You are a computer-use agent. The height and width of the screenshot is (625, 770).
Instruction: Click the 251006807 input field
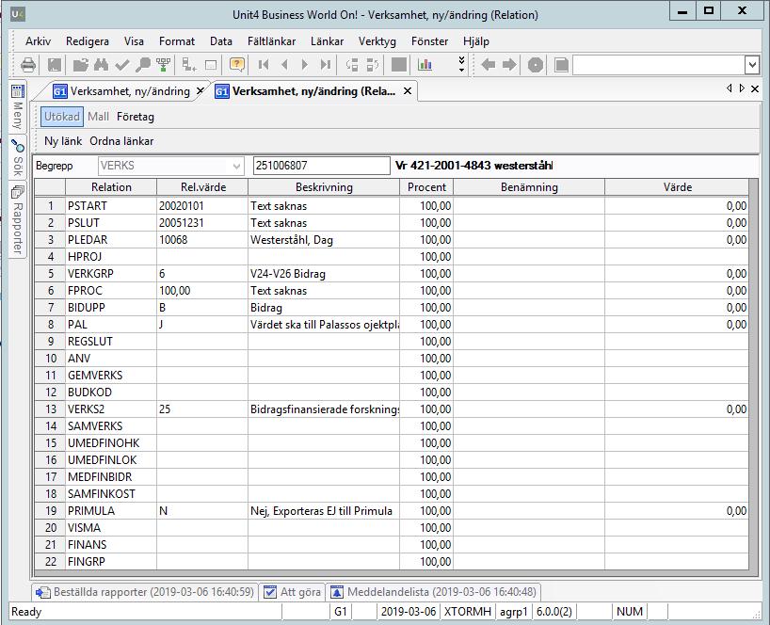322,166
